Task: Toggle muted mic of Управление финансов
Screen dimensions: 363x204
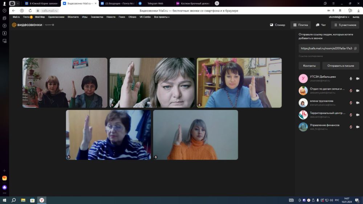Action: 351,127
